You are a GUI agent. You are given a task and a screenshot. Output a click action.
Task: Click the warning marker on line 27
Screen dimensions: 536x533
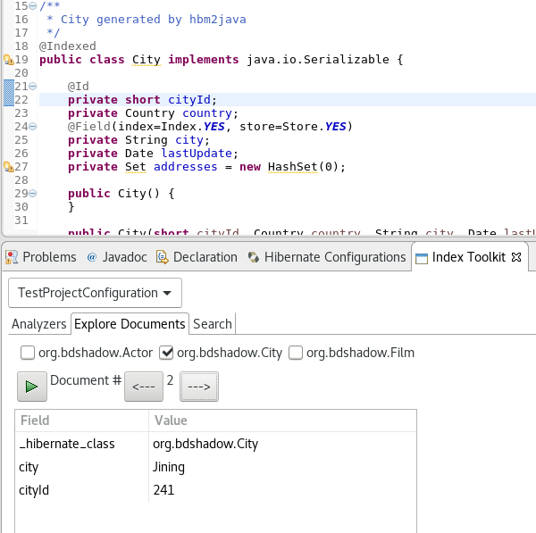(7, 167)
